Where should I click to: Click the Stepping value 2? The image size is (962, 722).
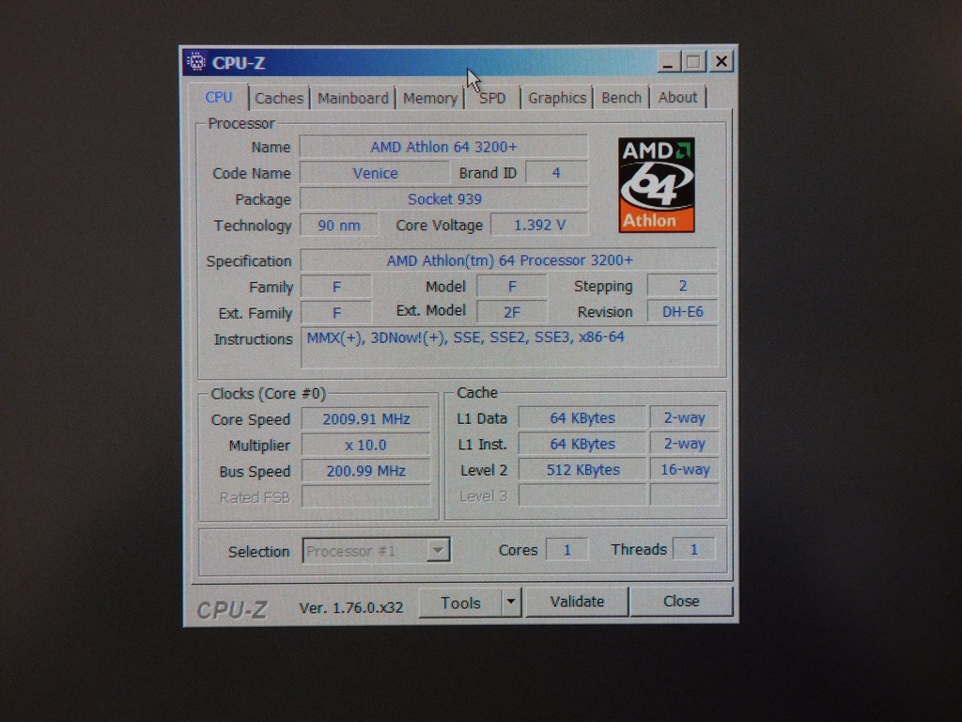pyautogui.click(x=682, y=286)
